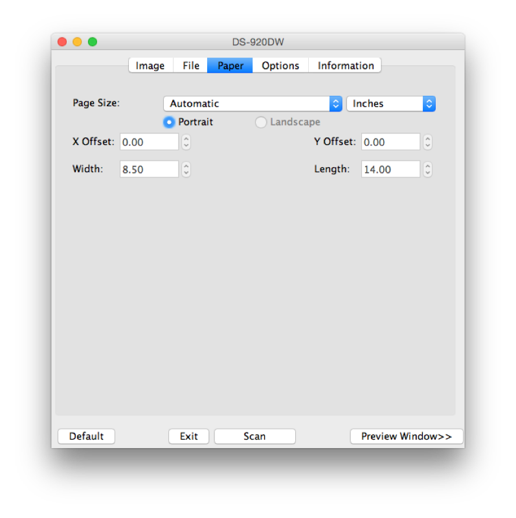Click the Y Offset input field

(390, 142)
